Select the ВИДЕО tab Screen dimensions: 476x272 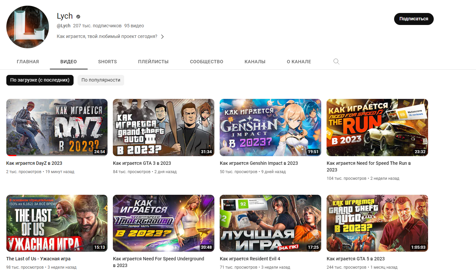69,62
